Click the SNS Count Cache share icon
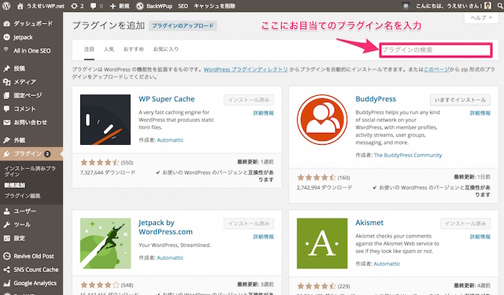Screen dimensions: 504x295 pos(6,270)
